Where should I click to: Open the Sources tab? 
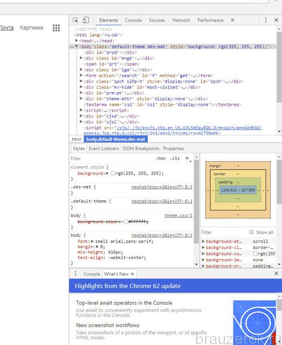157,20
